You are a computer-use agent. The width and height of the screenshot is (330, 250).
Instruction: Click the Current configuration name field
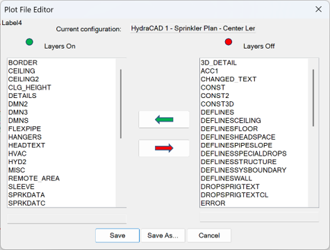193,28
